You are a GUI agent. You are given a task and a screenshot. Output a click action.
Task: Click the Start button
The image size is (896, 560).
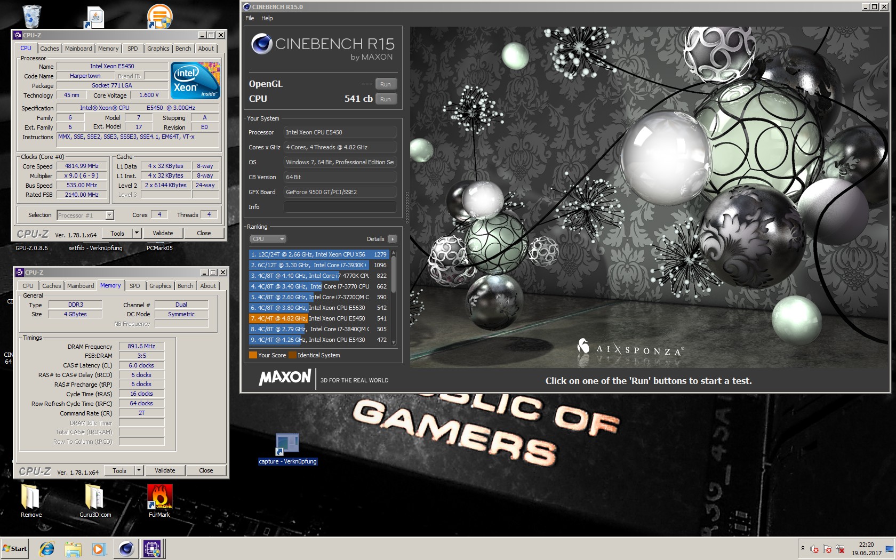[x=15, y=548]
